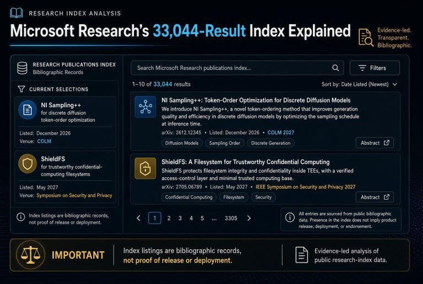Screen dimensions: 423x284
Task: Select the Security tag
Action: point(263,197)
